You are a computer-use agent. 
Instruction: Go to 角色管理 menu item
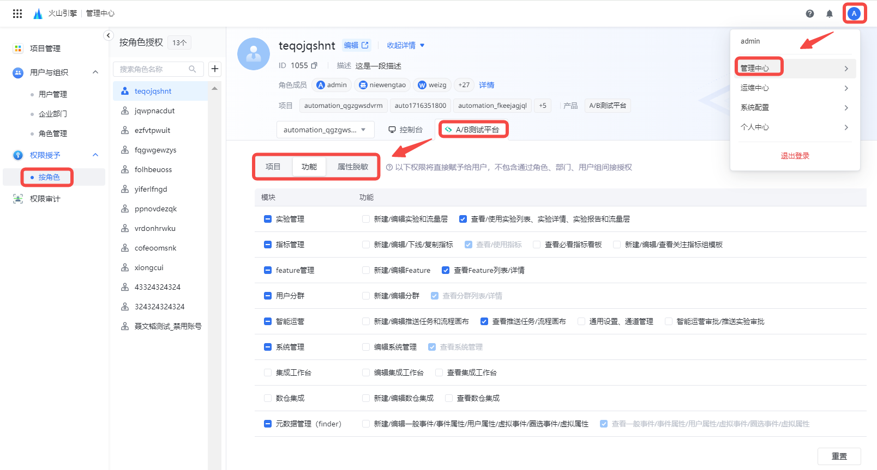click(53, 133)
